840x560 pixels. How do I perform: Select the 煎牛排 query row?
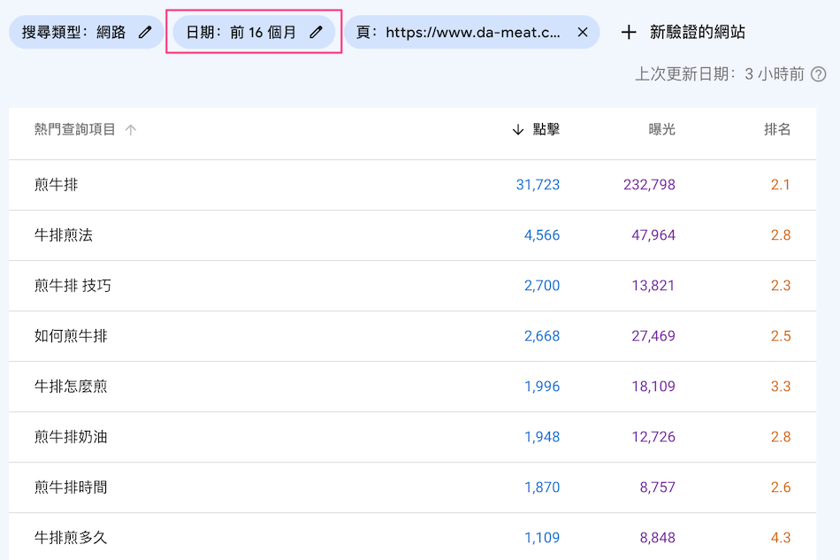(x=57, y=185)
